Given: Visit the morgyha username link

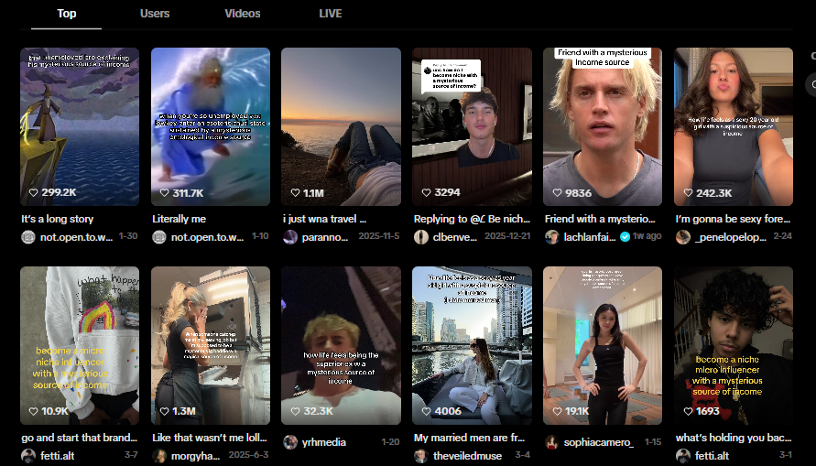Looking at the screenshot, I should [195, 456].
